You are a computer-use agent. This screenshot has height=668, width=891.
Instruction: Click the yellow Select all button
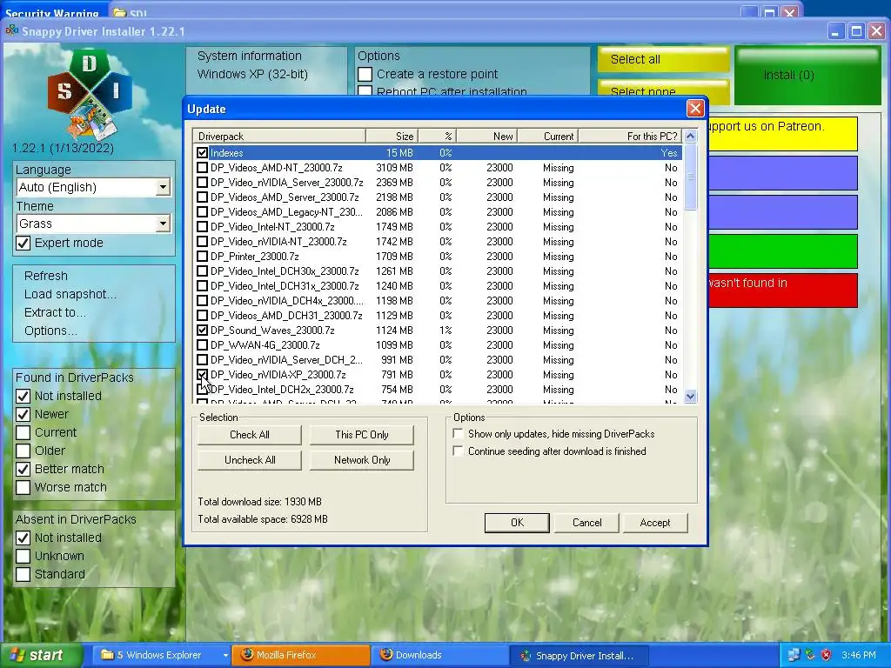pyautogui.click(x=663, y=59)
